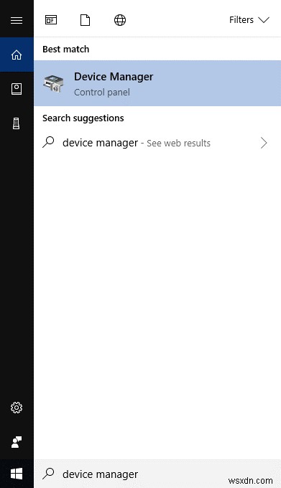Open the Settings gear in the sidebar
The image size is (281, 488).
(17, 408)
